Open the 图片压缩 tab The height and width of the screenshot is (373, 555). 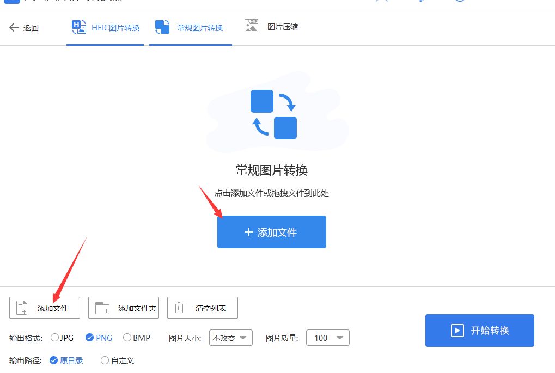[271, 27]
